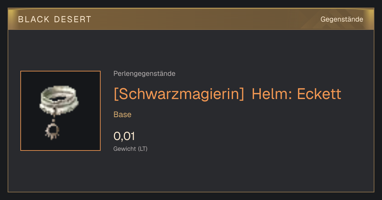Click the word DESERT in the header
Viewport: 382px width, 200px height.
click(73, 19)
